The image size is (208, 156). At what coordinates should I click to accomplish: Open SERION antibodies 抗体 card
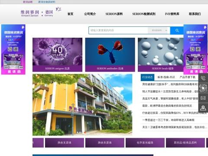[110, 55]
